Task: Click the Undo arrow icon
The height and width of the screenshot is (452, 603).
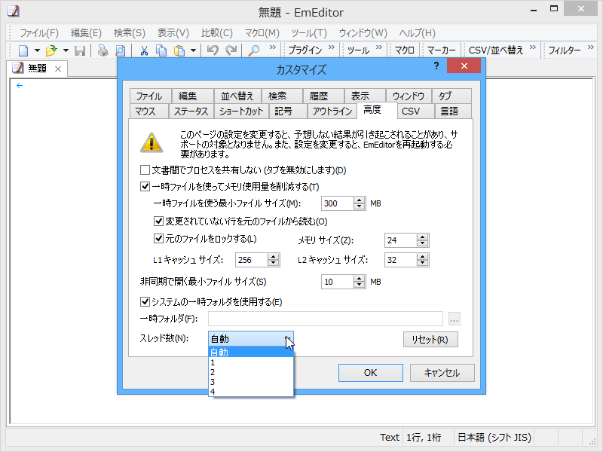Action: (213, 50)
